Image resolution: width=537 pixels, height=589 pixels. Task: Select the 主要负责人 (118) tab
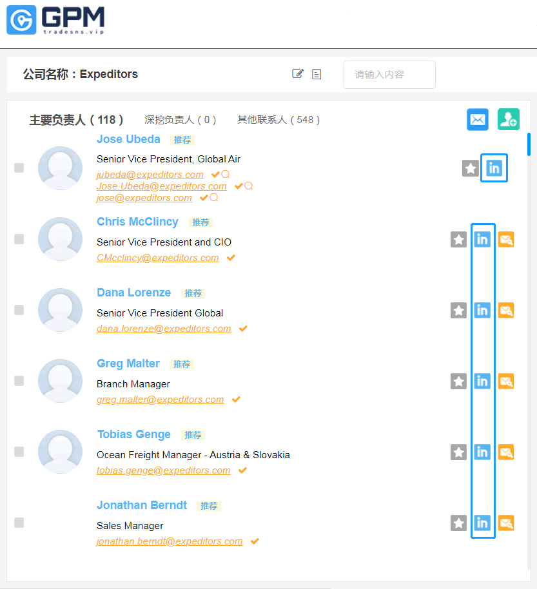pyautogui.click(x=76, y=120)
